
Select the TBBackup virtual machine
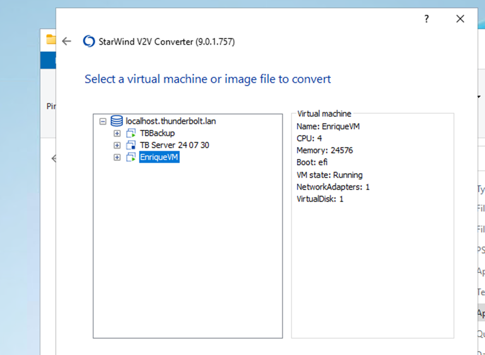point(157,133)
